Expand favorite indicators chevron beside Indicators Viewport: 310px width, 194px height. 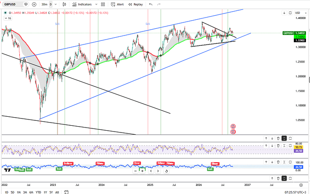coord(96,4)
